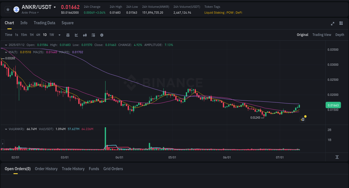Switch to the Trading Data tab
Image resolution: width=349 pixels, height=188 pixels.
(44, 23)
